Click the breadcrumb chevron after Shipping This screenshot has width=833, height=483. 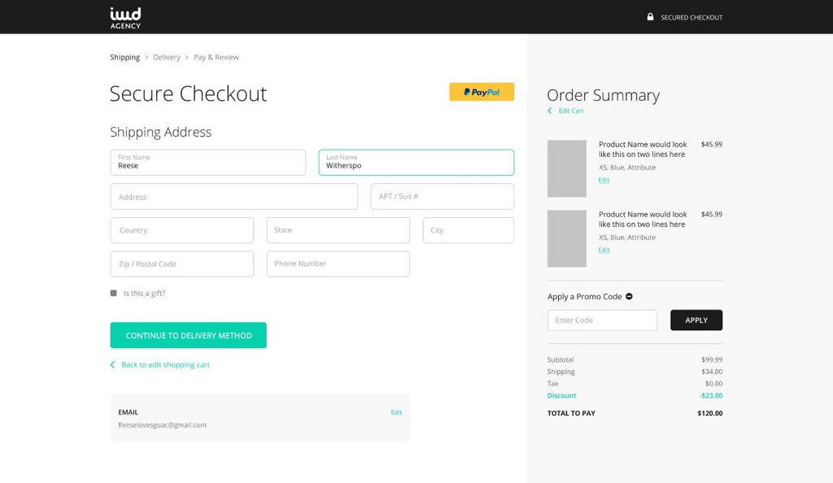pos(146,57)
